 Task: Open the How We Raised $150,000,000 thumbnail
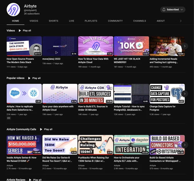coord(24,145)
